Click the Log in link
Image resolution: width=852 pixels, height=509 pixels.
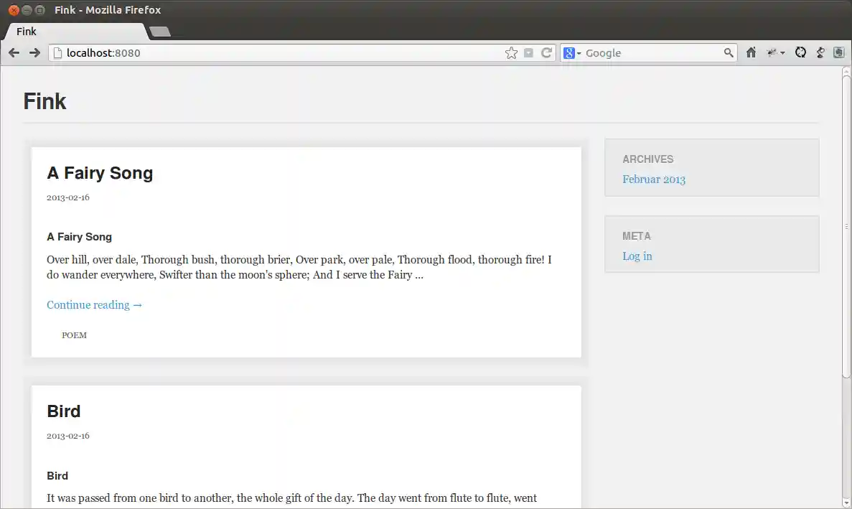[x=637, y=256]
